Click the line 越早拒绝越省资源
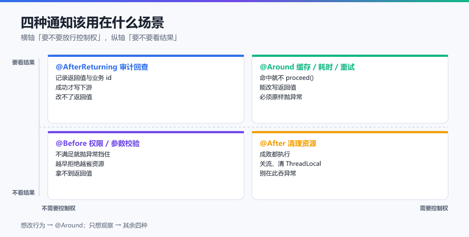 pyautogui.click(x=80, y=164)
